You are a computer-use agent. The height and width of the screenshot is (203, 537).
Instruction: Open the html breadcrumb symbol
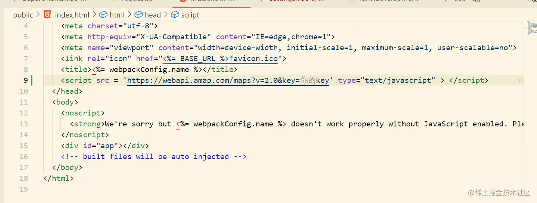[117, 15]
